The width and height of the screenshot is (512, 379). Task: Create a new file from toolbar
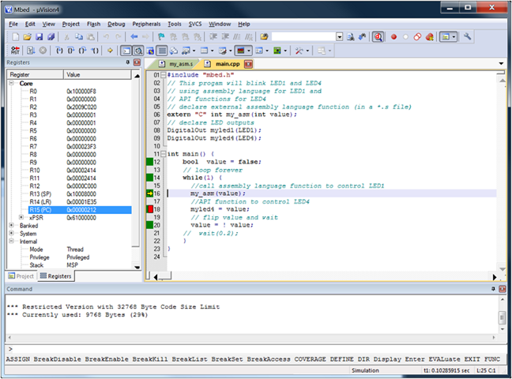[x=15, y=37]
